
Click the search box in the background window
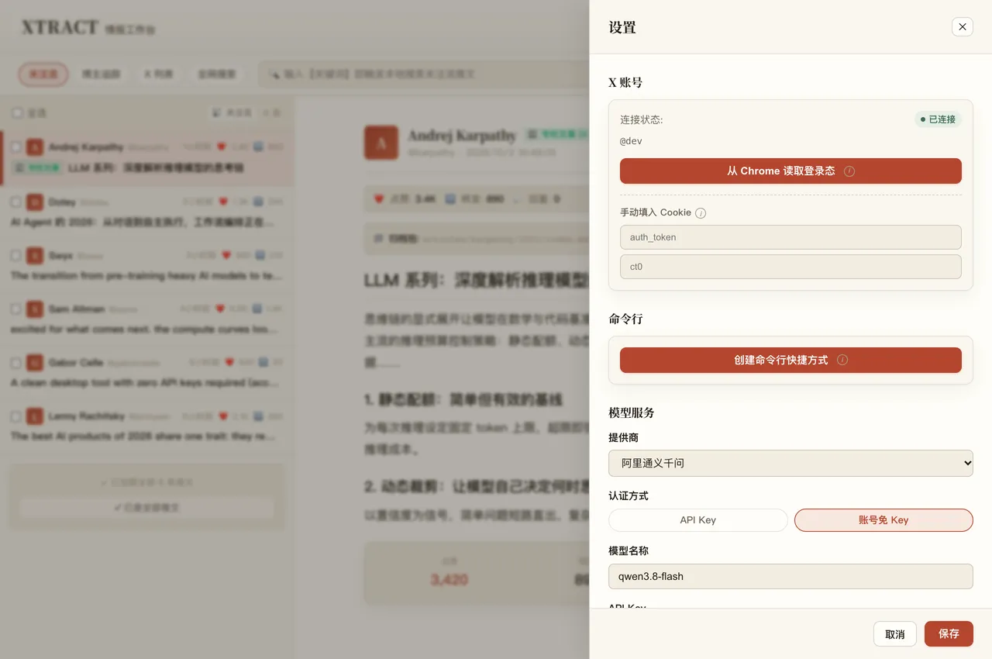[x=423, y=74]
